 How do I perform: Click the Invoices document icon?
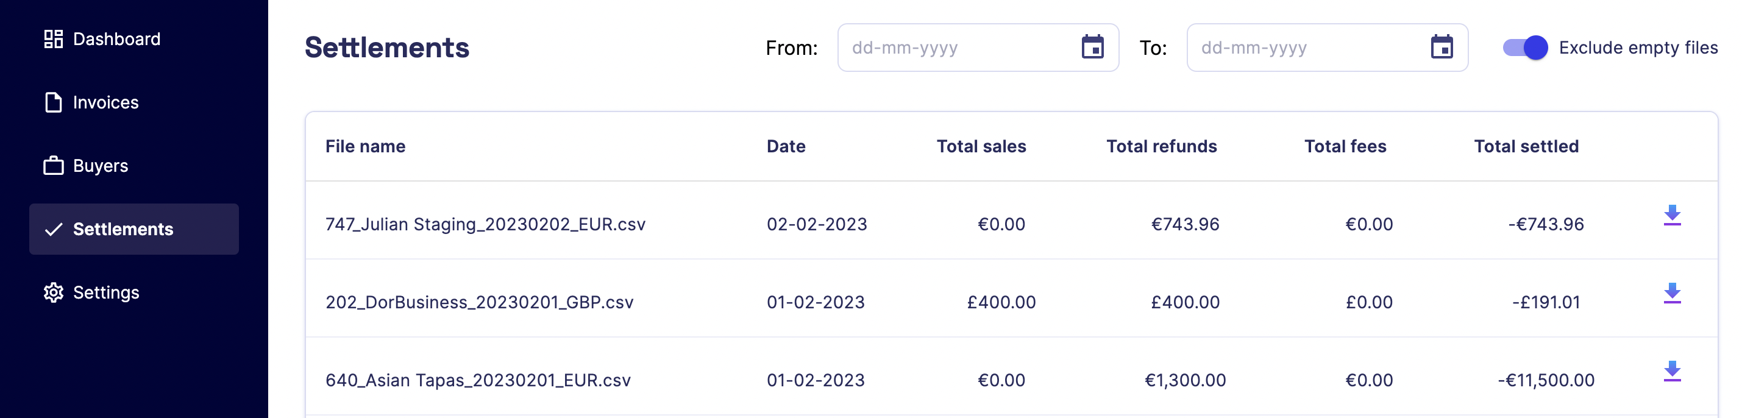click(54, 103)
